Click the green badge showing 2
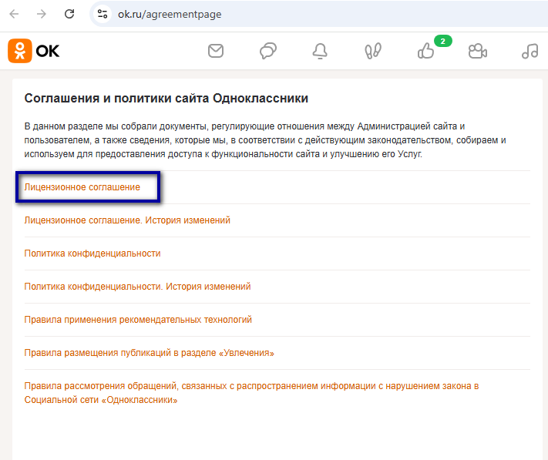This screenshot has height=460, width=548. click(x=443, y=41)
